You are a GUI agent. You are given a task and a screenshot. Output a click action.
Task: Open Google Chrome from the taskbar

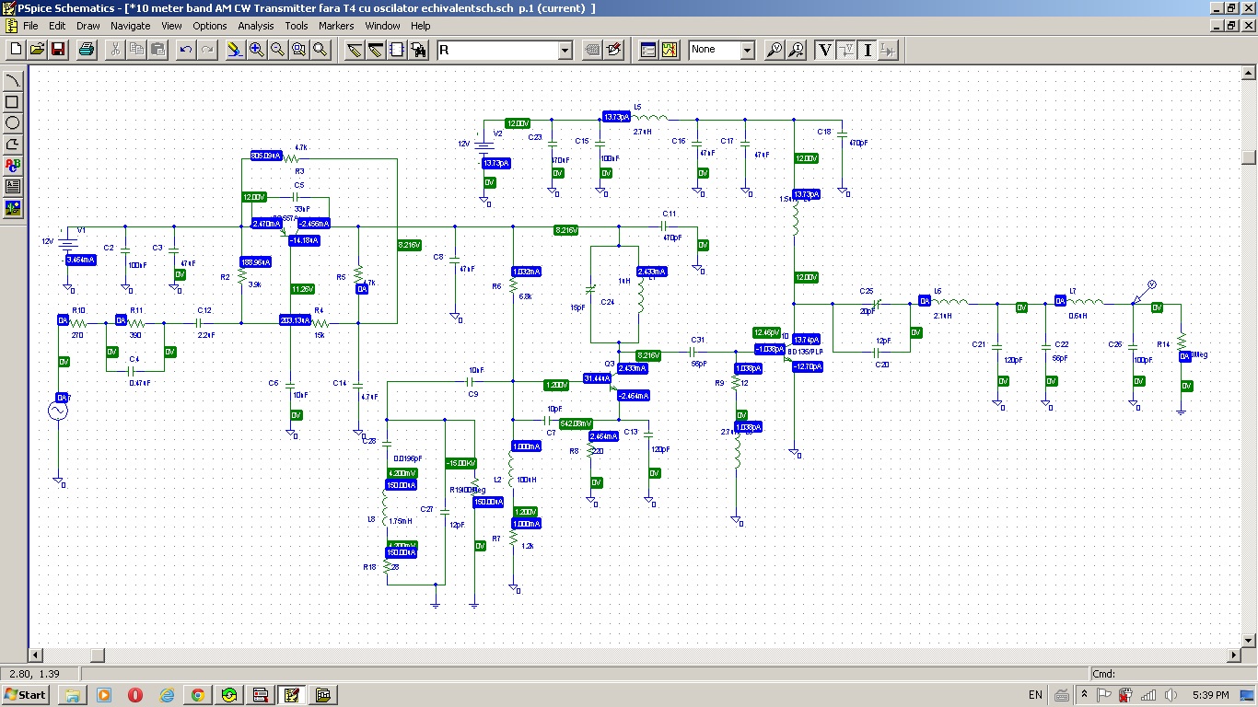point(198,694)
